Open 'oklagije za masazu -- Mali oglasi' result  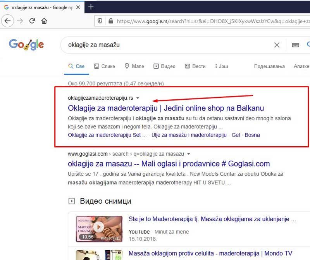pyautogui.click(x=169, y=164)
